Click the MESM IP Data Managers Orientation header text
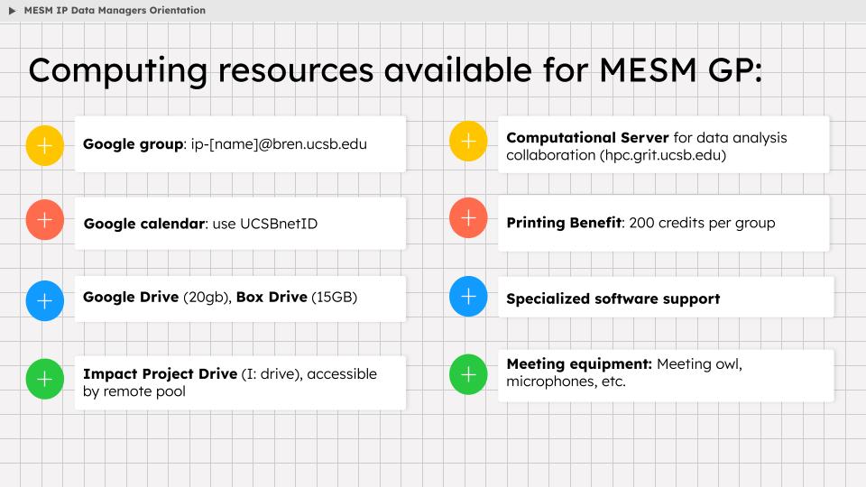This screenshot has width=866, height=487. point(115,11)
